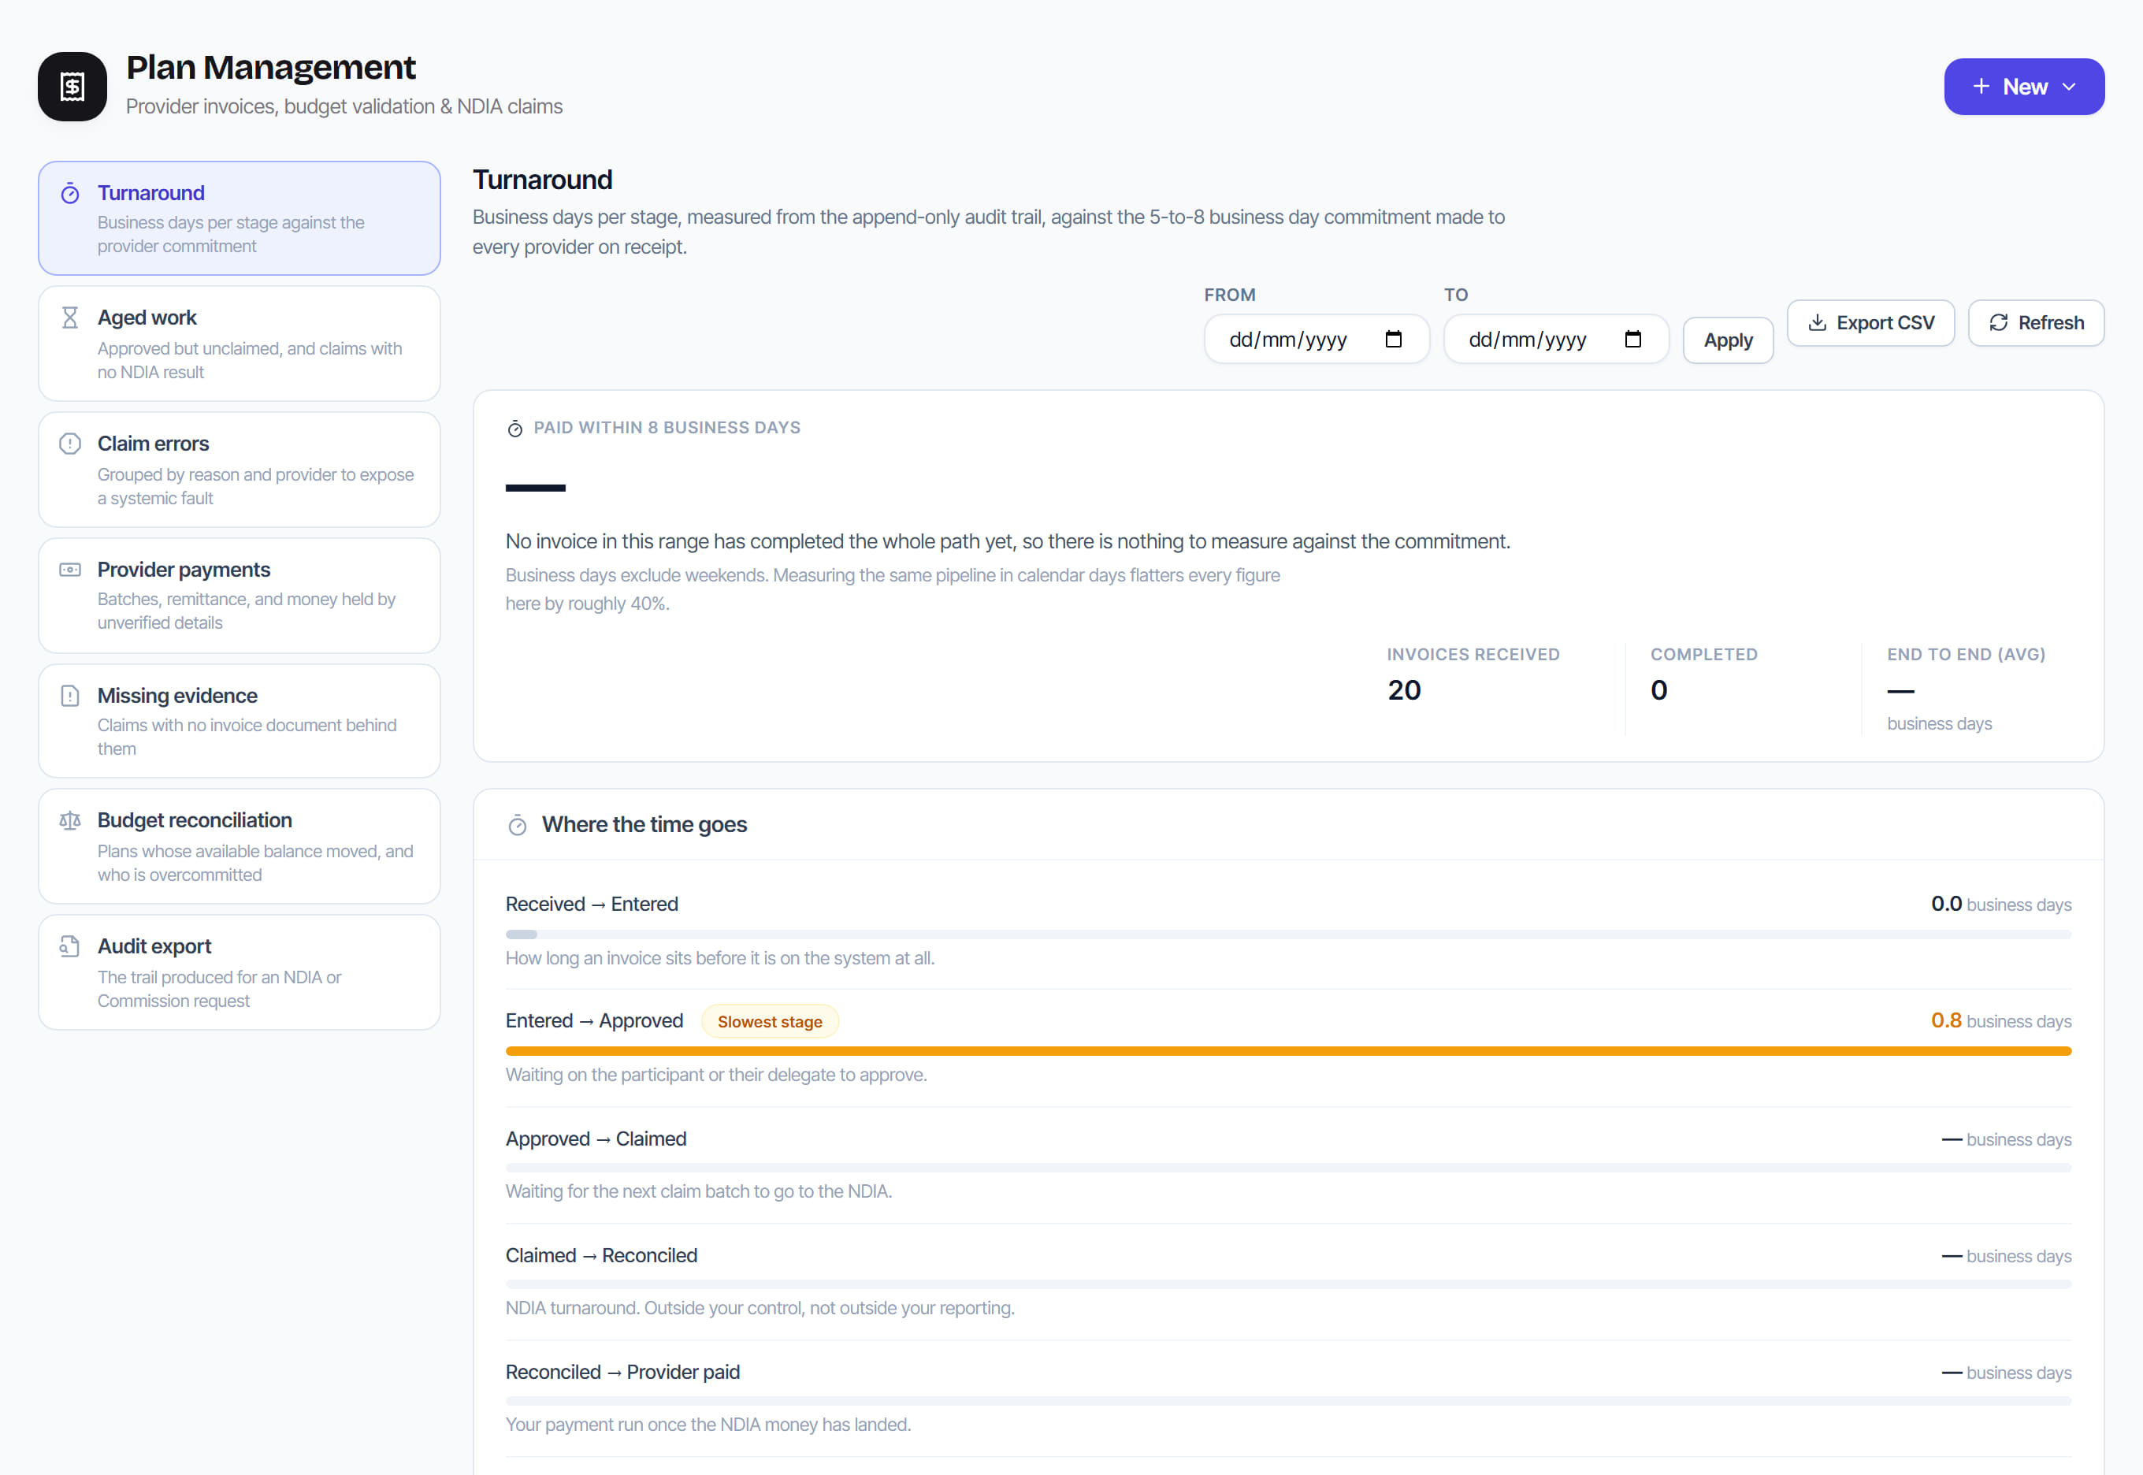Screen dimensions: 2143x1475
Task: Click the Audit export file search icon
Action: [x=70, y=946]
